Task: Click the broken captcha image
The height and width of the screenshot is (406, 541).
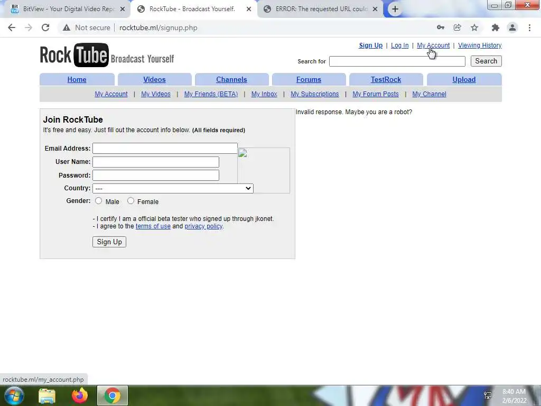Action: pyautogui.click(x=264, y=170)
